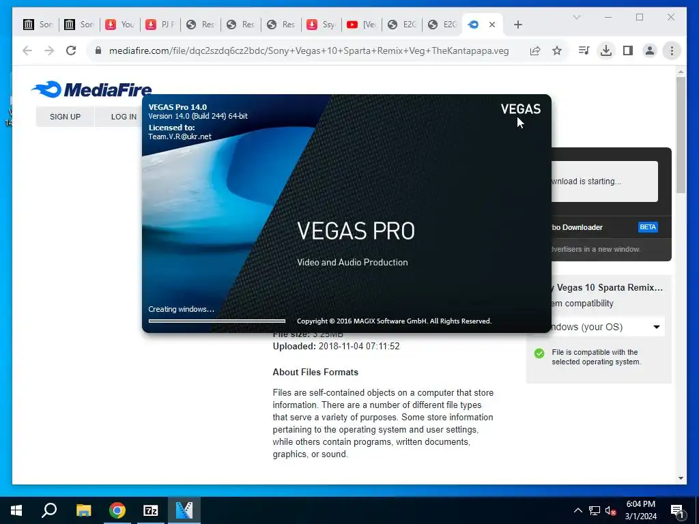Show Chrome downloads
Image resolution: width=699 pixels, height=524 pixels.
point(606,50)
